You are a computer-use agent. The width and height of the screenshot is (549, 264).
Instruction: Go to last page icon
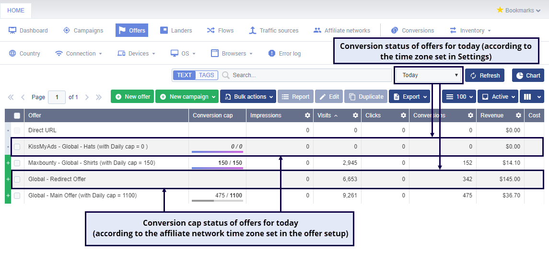(99, 97)
